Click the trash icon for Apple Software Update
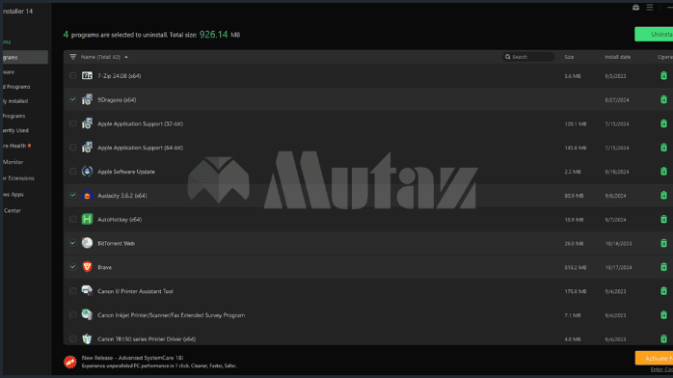Viewport: 673px width, 378px height. click(x=663, y=172)
